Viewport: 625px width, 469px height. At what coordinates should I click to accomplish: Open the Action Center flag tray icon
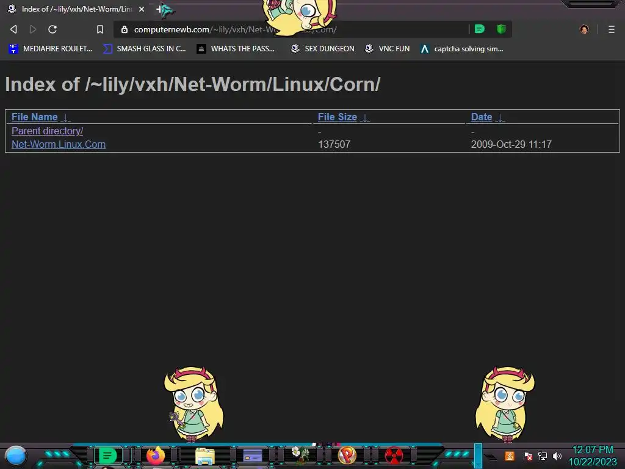coord(528,456)
